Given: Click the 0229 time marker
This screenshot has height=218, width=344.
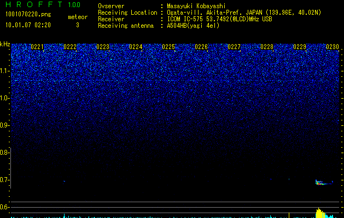Looking at the screenshot, I should pos(300,47).
